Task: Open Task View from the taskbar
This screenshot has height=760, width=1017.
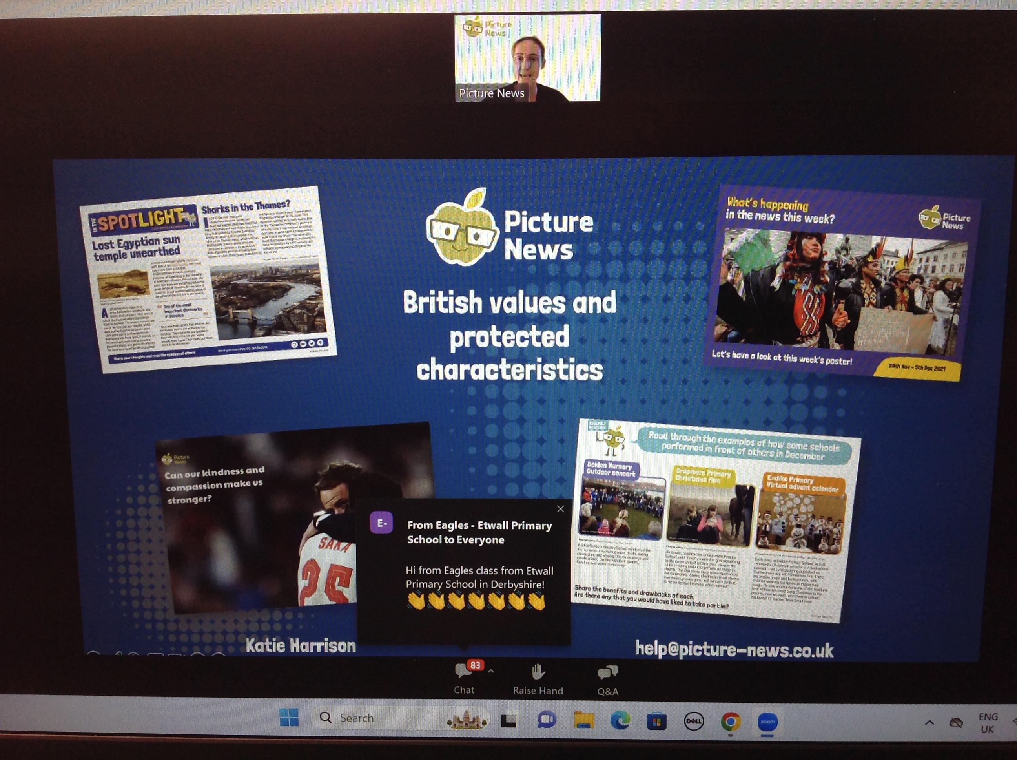Action: coord(508,720)
